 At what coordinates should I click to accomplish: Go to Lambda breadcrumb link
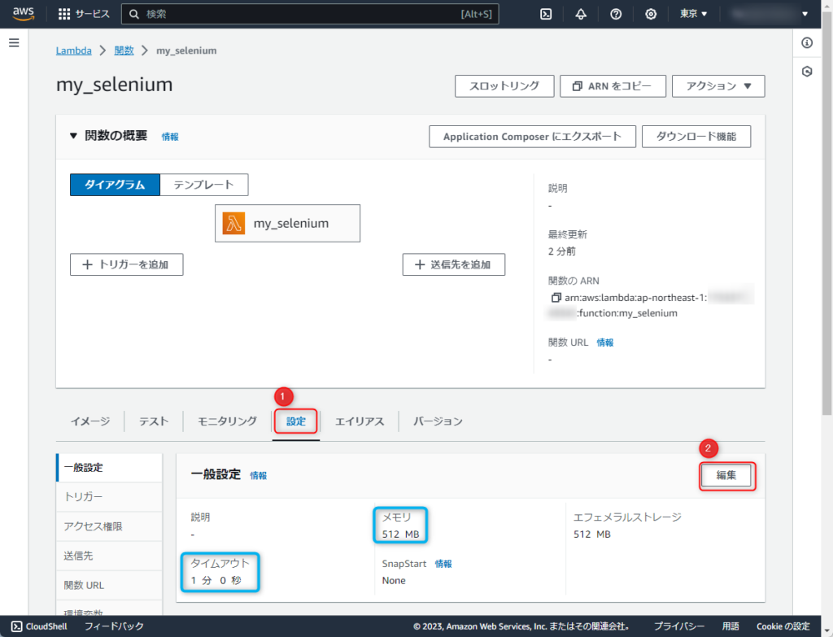pyautogui.click(x=74, y=50)
